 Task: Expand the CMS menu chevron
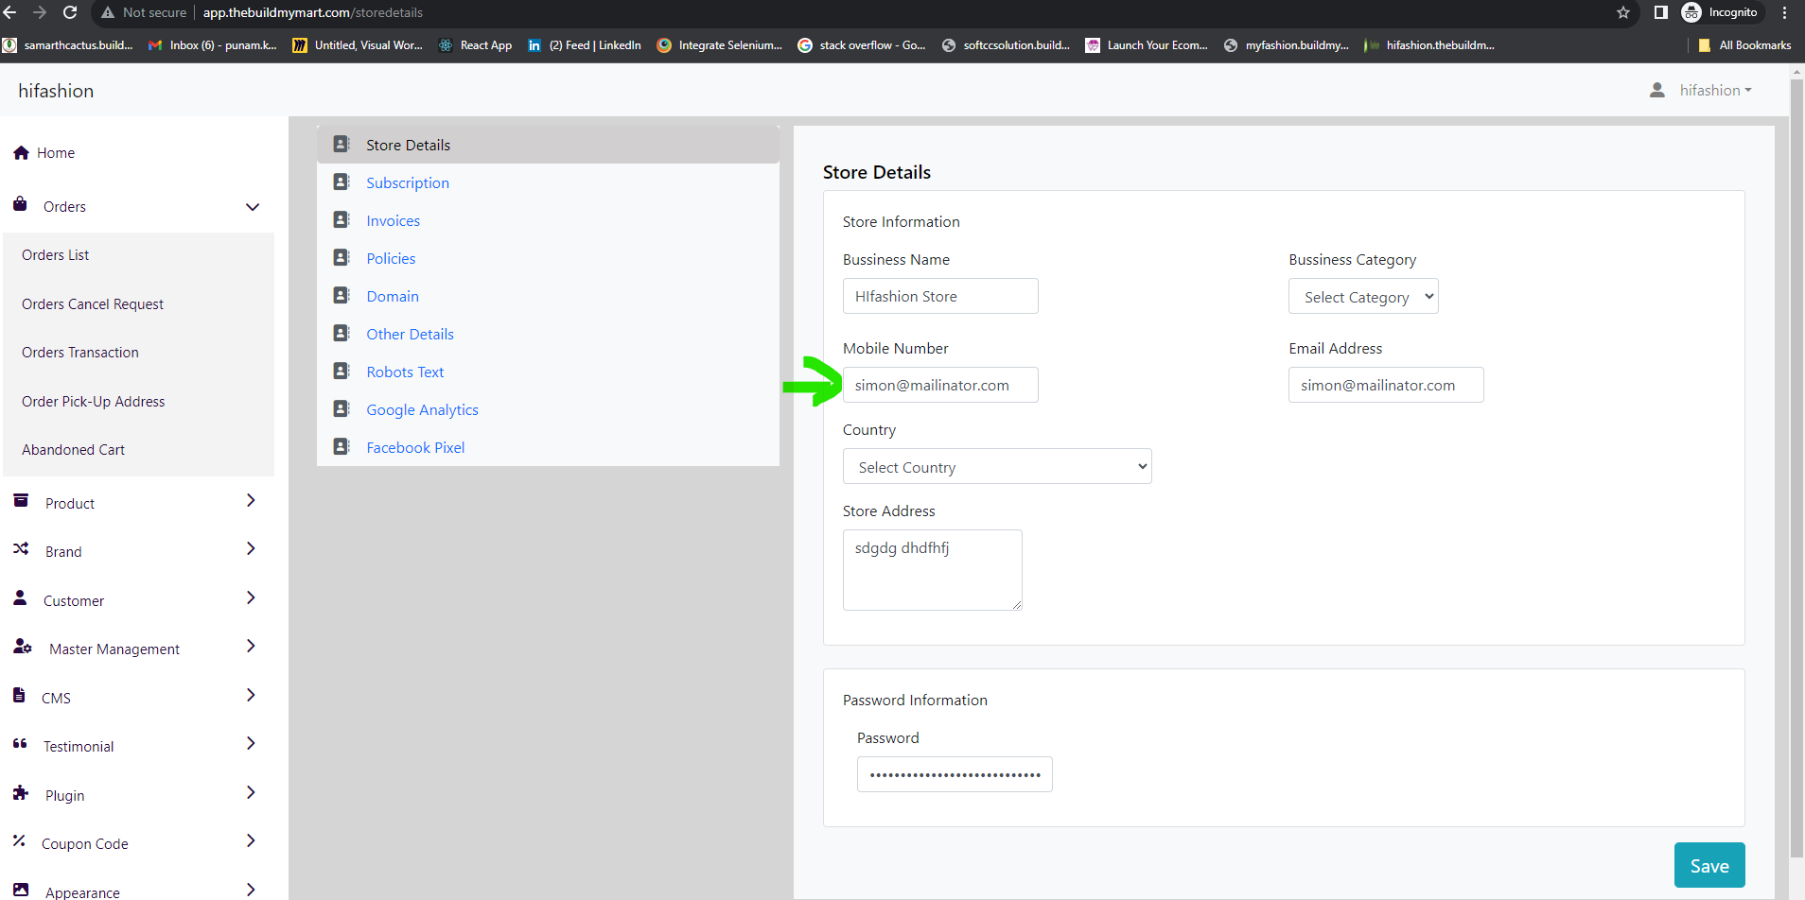[251, 695]
